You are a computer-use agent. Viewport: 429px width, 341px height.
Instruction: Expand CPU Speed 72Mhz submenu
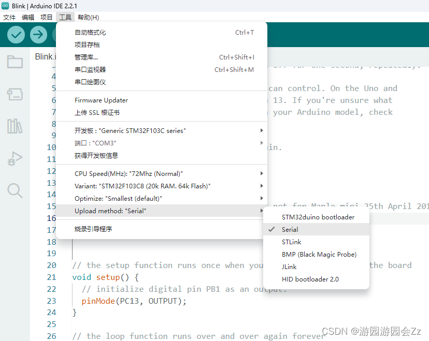point(162,173)
